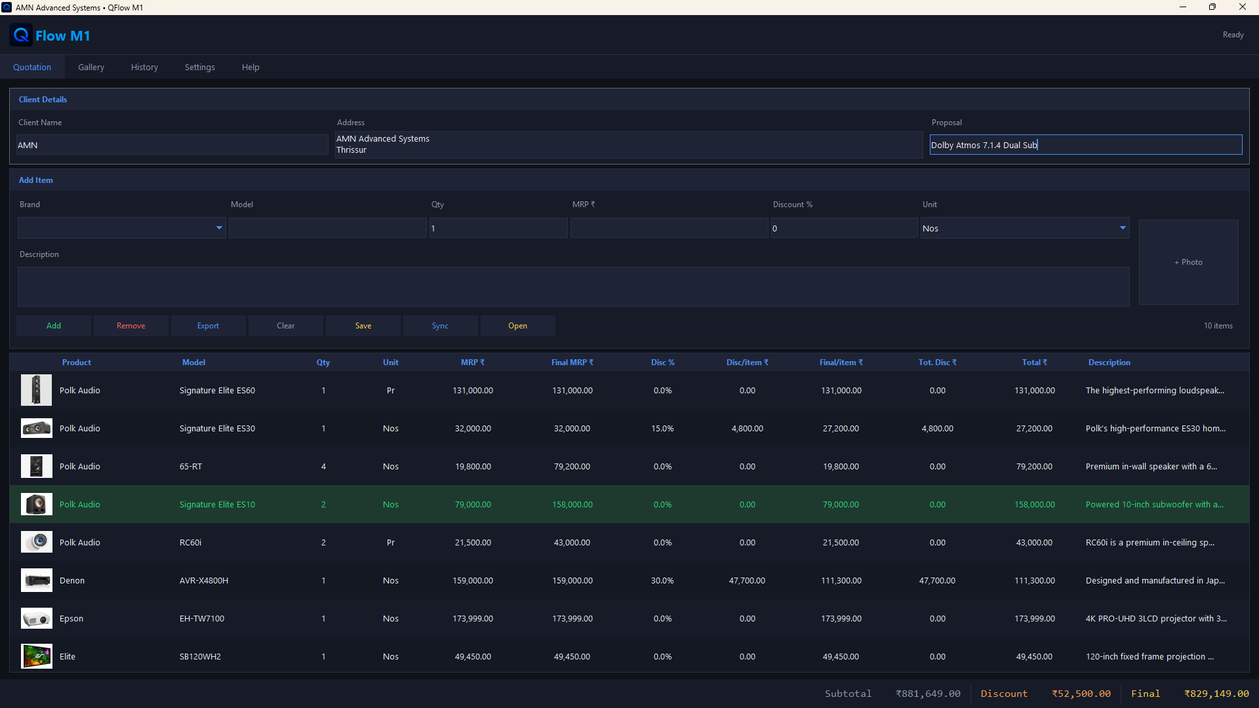Click the RC60i ceiling speaker image
This screenshot has width=1259, height=708.
click(36, 542)
